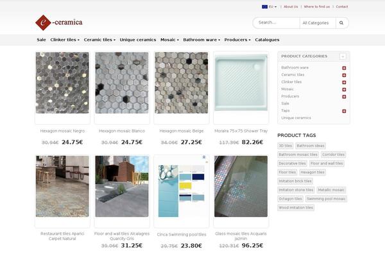Click the Corridor tiles tag

pyautogui.click(x=334, y=155)
